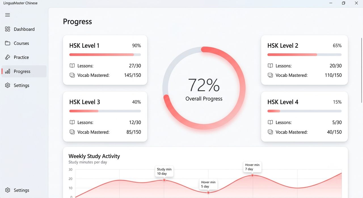Open Settings at the sidebar bottom
Image resolution: width=363 pixels, height=198 pixels.
tap(24, 190)
